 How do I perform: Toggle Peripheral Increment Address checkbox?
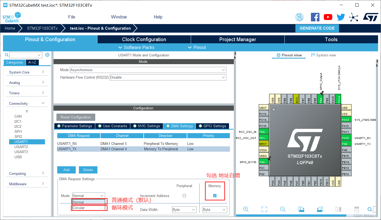(184, 195)
